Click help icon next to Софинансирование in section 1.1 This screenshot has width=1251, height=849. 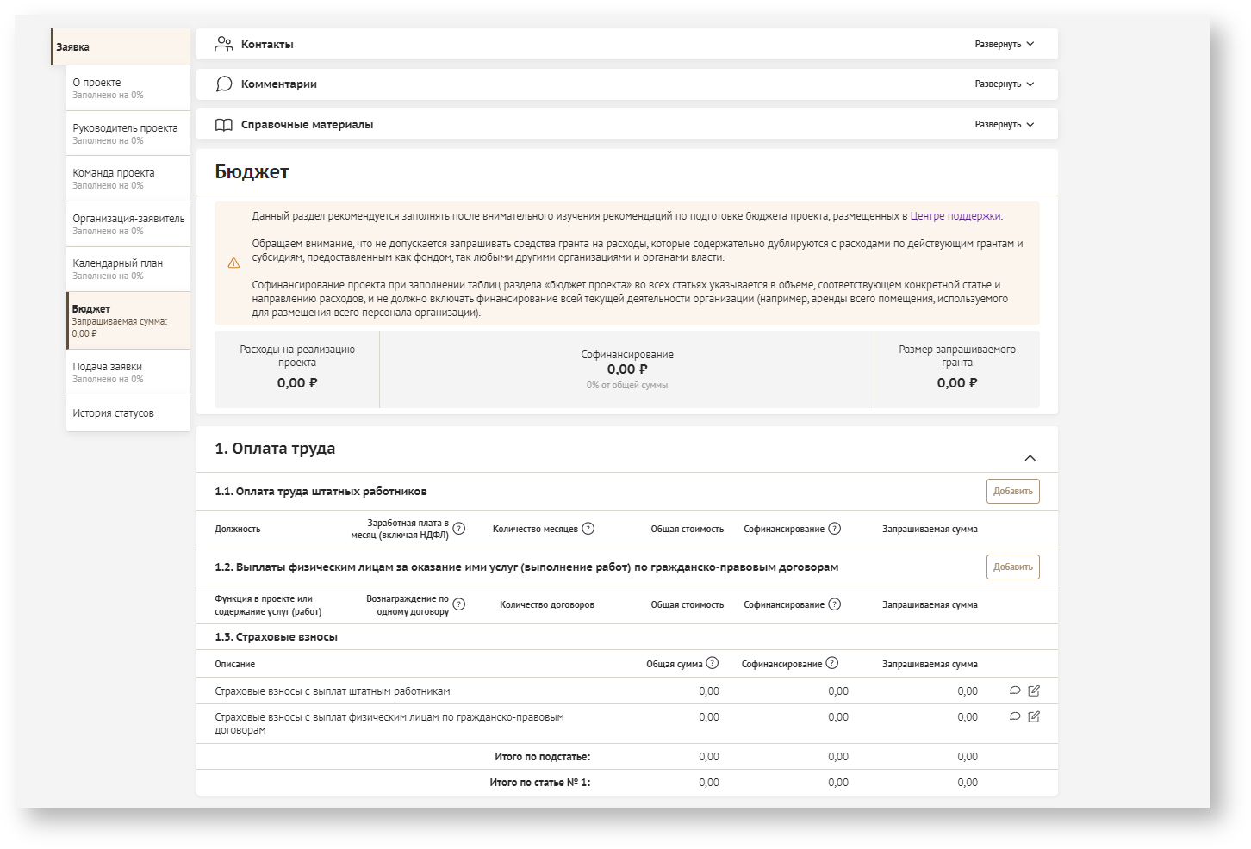835,529
